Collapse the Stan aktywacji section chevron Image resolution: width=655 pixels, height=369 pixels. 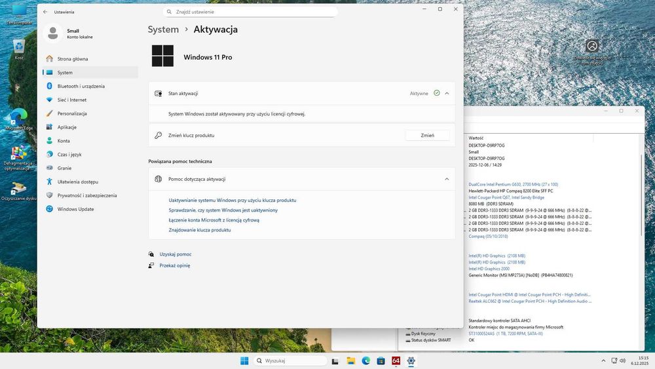click(x=447, y=93)
